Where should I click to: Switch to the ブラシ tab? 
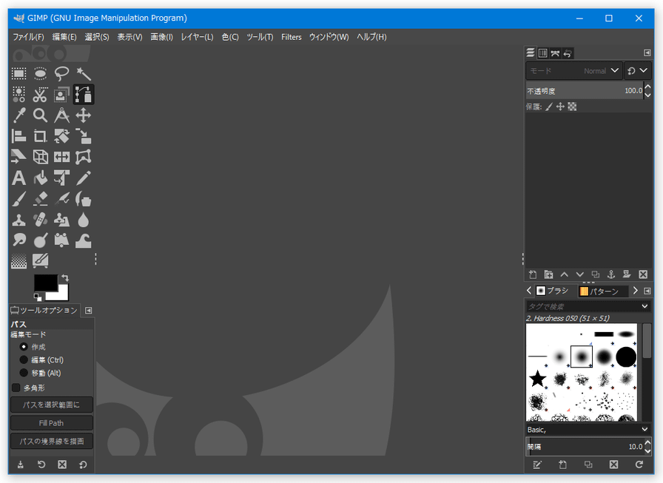tap(553, 291)
